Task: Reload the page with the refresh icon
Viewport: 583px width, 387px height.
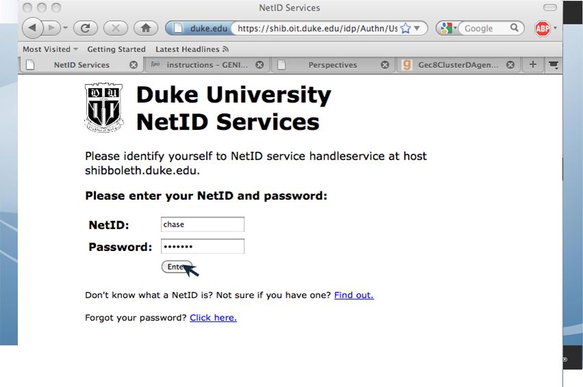Action: click(86, 28)
